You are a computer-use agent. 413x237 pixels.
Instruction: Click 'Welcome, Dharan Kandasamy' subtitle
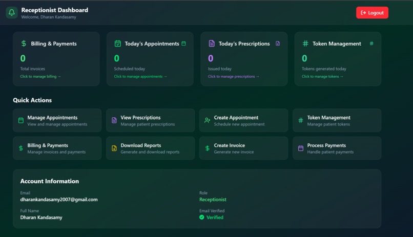(x=49, y=17)
